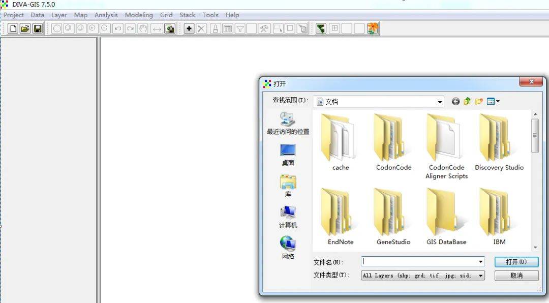The width and height of the screenshot is (549, 303).
Task: Select the Distance measure double-arrow tool
Action: click(157, 28)
